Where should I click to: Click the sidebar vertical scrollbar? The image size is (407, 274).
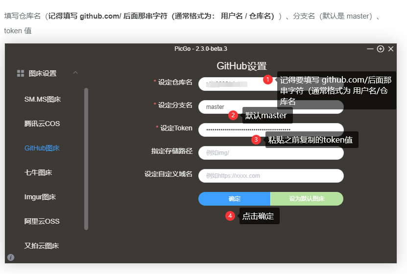(x=86, y=159)
